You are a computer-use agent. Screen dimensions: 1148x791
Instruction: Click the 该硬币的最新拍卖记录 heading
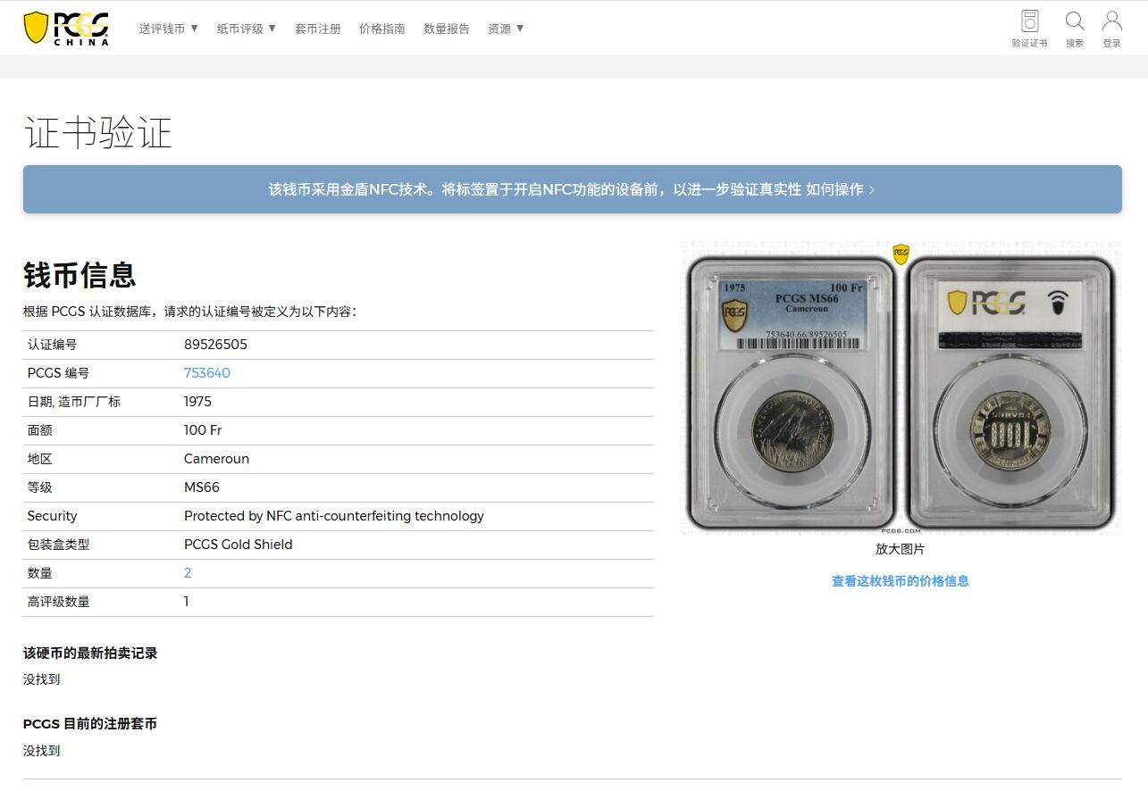tap(90, 654)
